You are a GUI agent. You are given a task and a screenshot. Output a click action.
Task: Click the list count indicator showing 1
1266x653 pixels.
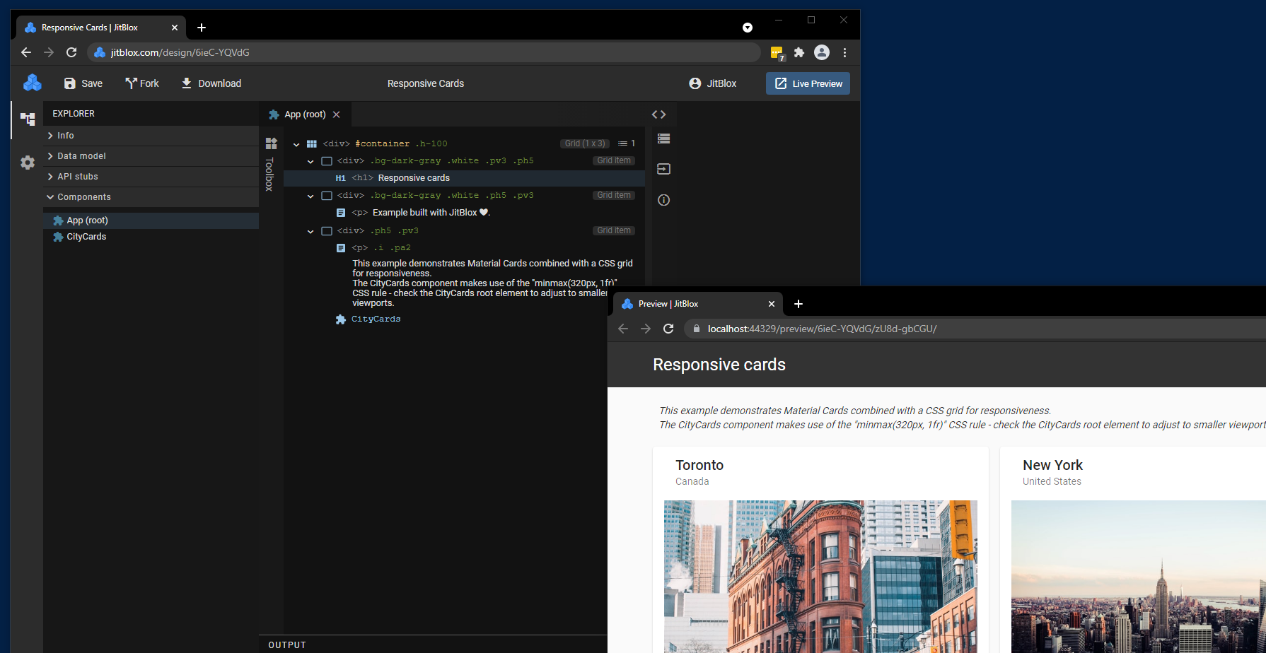coord(627,143)
